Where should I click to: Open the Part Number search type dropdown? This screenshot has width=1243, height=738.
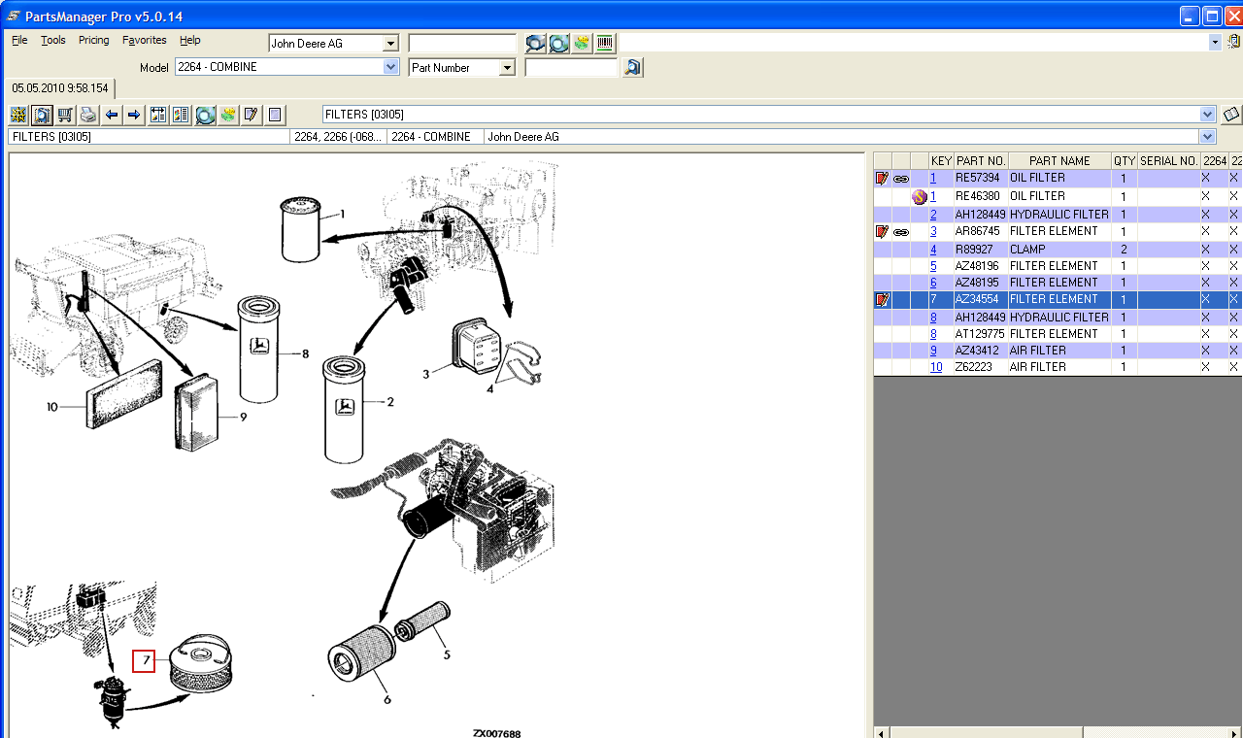(x=506, y=68)
